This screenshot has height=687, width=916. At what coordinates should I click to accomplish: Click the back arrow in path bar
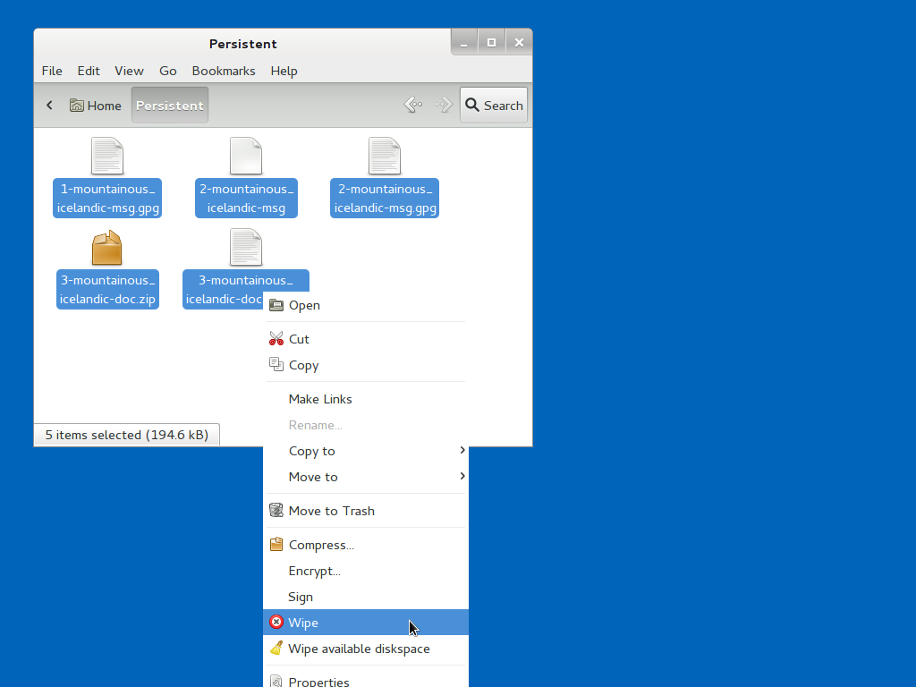[x=50, y=106]
